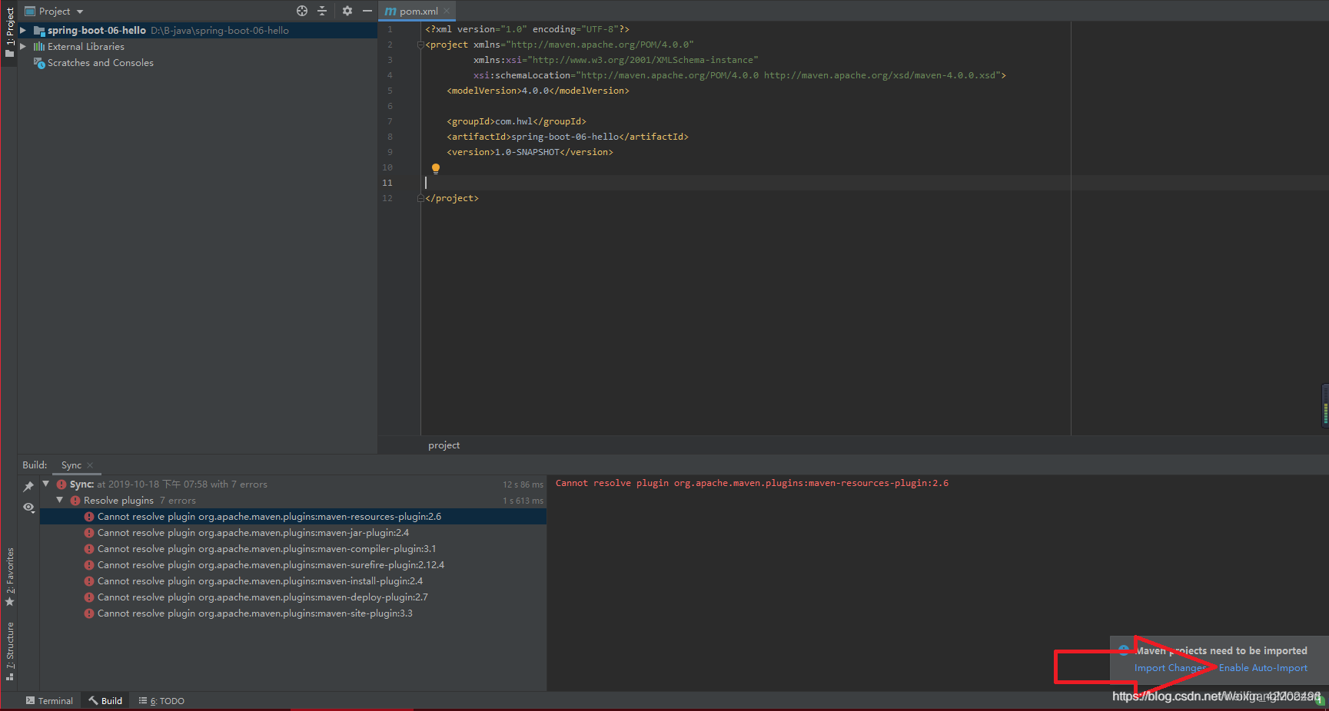Open the 1: Project side tool window
Screen dimensions: 1329x711
coord(9,32)
